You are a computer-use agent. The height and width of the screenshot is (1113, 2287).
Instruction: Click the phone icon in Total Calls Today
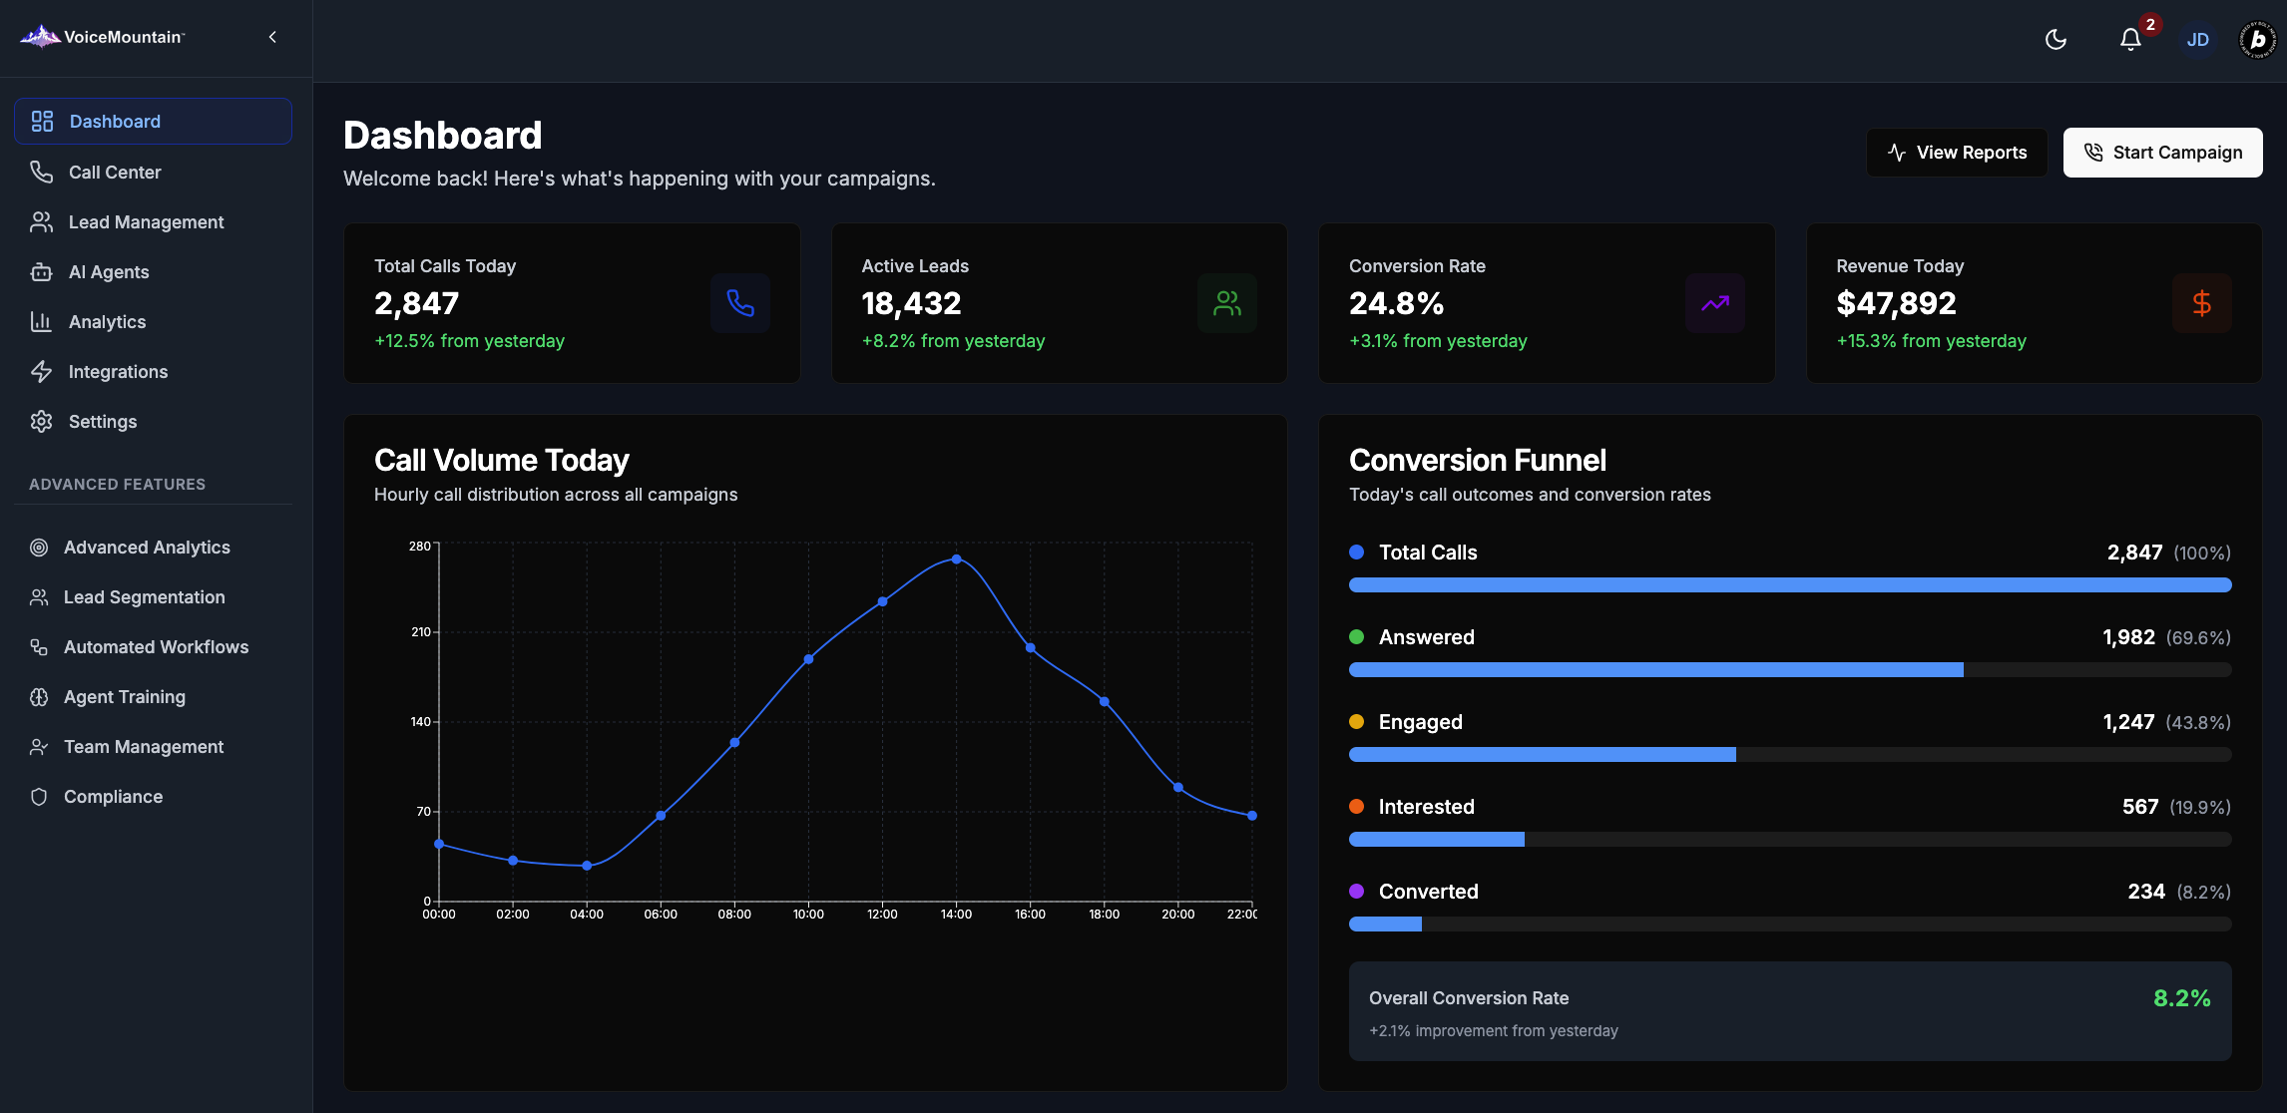pyautogui.click(x=739, y=303)
